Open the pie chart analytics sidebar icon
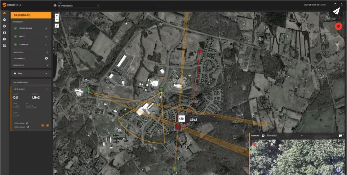The width and height of the screenshot is (347, 175). (x=4, y=39)
